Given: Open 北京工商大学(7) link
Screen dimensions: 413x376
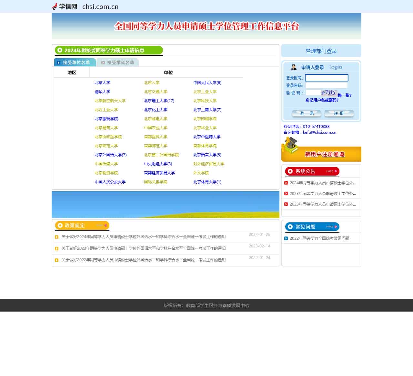Looking at the screenshot, I should pos(207,110).
